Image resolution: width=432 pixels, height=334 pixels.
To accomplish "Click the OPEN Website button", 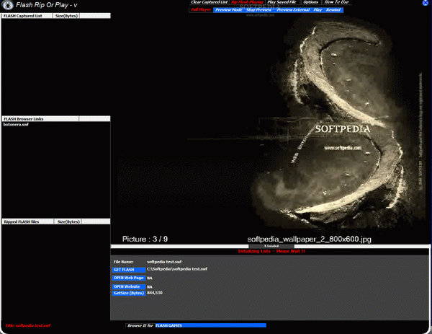I will (129, 287).
